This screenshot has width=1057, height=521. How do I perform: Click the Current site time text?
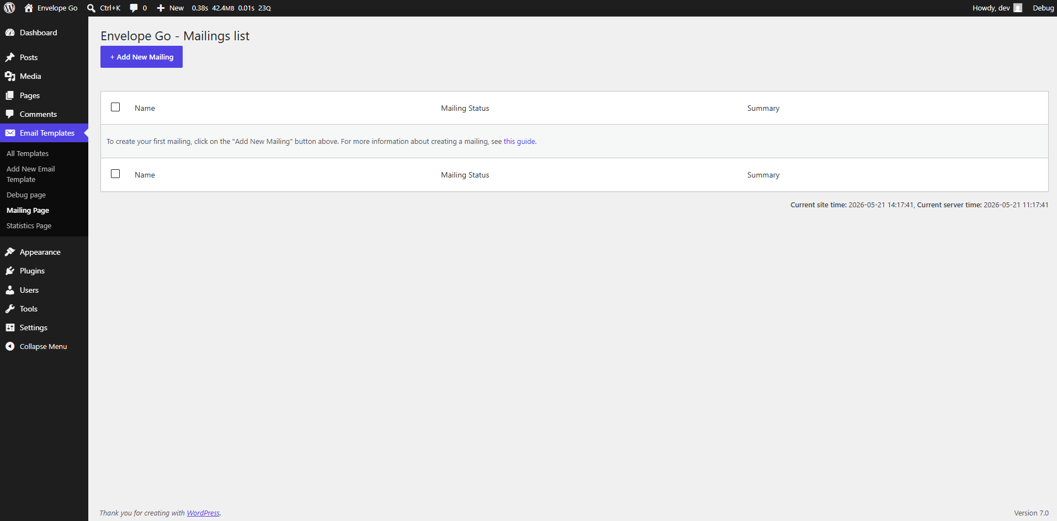(x=852, y=205)
